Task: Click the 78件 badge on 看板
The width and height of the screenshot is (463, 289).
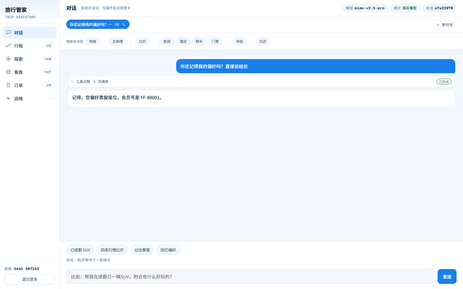Action: [48, 72]
